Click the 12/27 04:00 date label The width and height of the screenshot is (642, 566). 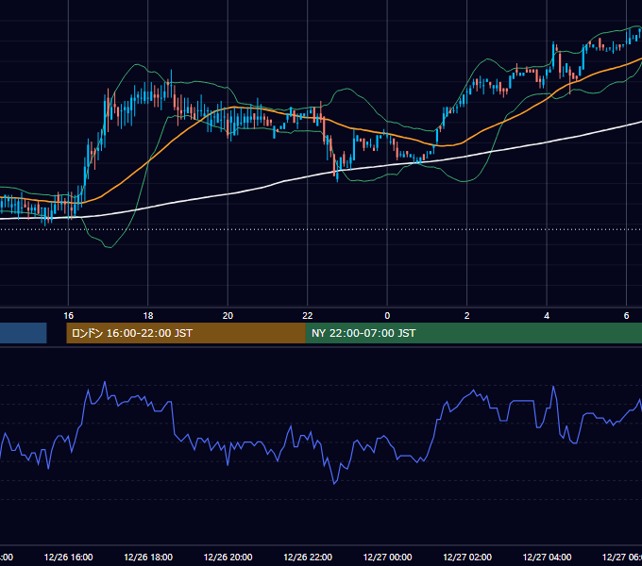pyautogui.click(x=547, y=557)
